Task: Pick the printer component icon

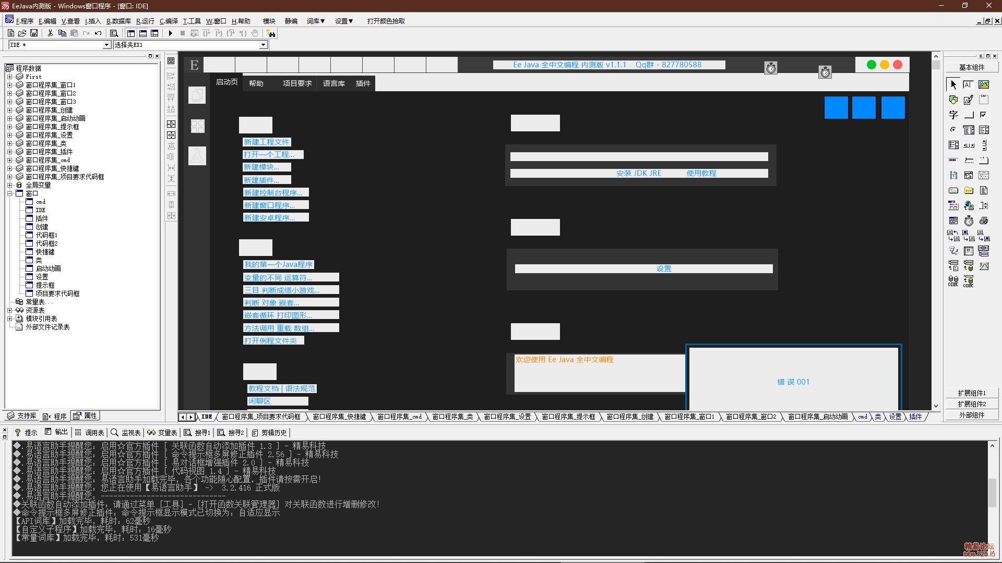Action: click(x=984, y=221)
